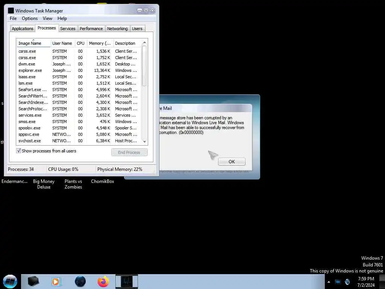The image size is (385, 289).
Task: Click Physical Memory: 22% in status bar
Action: coord(120,169)
